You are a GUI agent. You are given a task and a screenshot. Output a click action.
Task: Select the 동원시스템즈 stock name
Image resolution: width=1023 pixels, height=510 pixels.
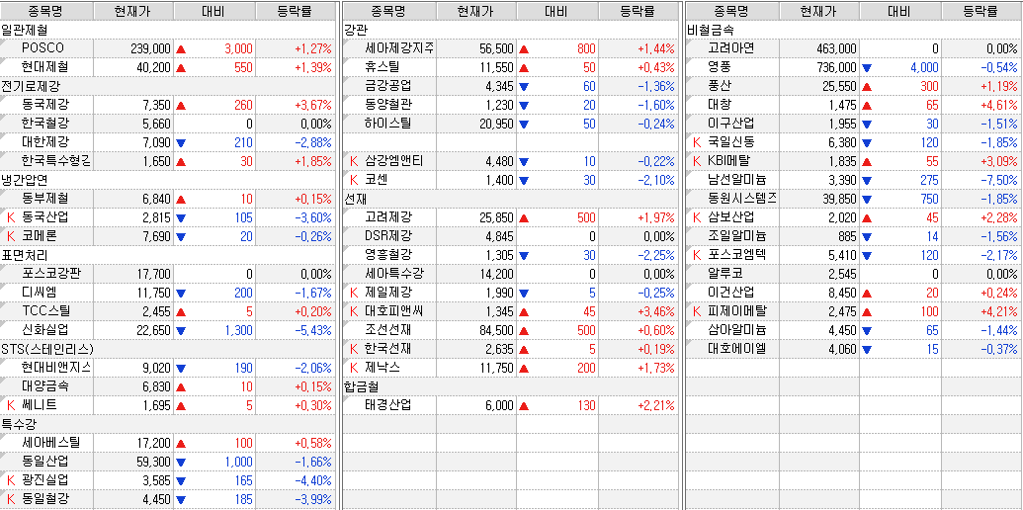742,199
